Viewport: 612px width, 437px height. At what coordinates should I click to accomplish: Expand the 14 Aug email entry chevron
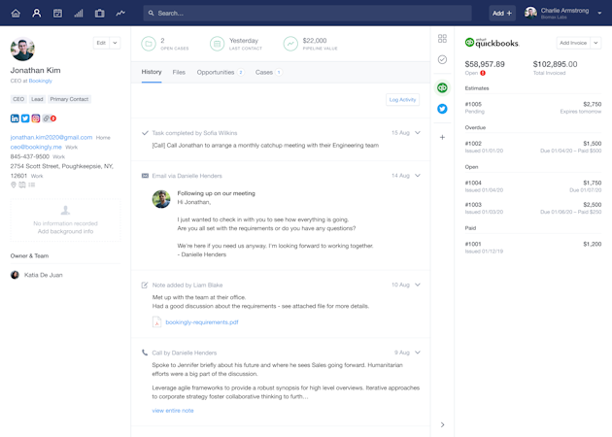click(x=418, y=176)
